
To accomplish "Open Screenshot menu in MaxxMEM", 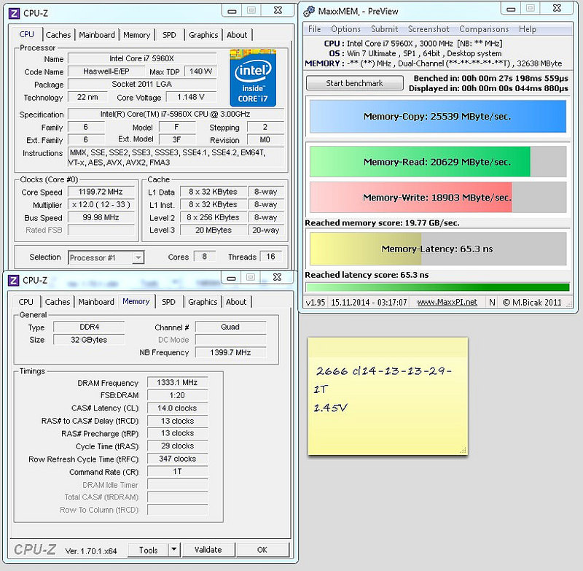I will point(429,29).
